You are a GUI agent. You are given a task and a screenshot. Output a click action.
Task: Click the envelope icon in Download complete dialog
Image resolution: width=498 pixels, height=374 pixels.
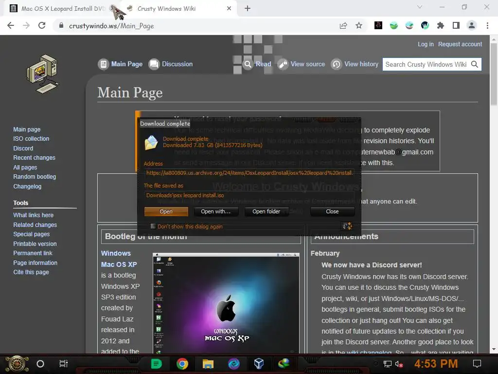click(151, 143)
